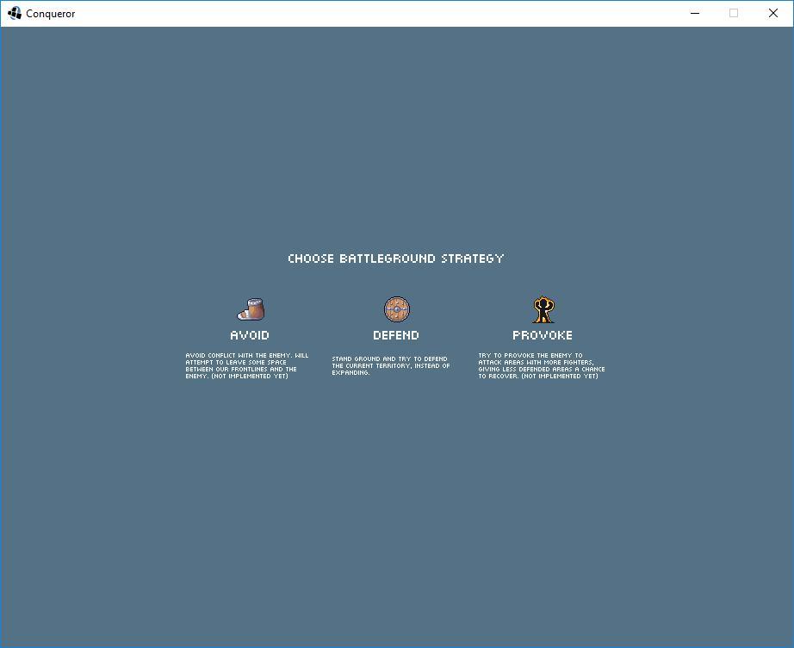Viewport: 794px width, 648px height.
Task: Click the Conqueror window title text
Action: click(51, 14)
